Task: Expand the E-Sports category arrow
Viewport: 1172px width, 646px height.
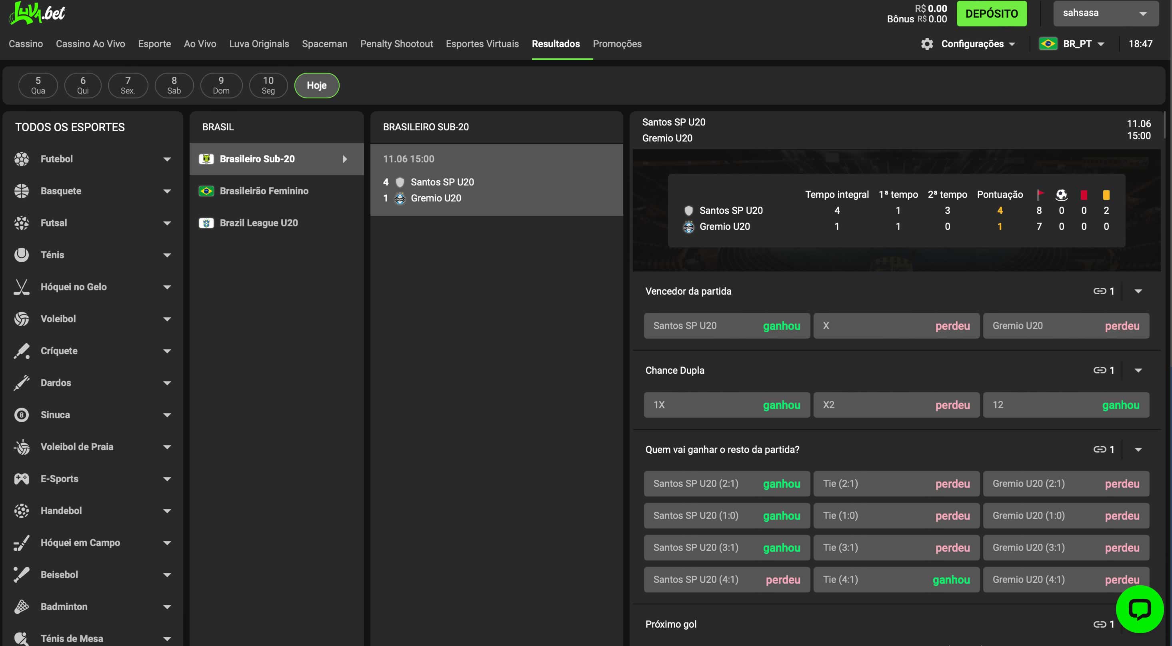Action: coord(167,479)
